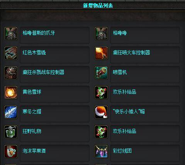Viewport: 185px width, 165px height.
Task: Click the 癫狂喷火车控制器 fire icon
Action: pyautogui.click(x=101, y=53)
